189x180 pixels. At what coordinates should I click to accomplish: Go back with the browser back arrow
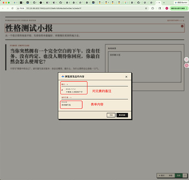(x=3, y=8)
